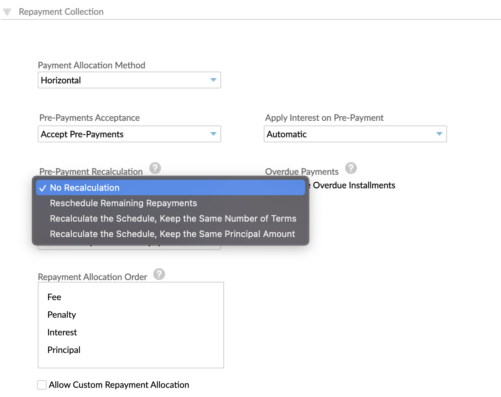The image size is (501, 397).
Task: Select Penalty in the Repayment Allocation Order list
Action: (x=61, y=314)
